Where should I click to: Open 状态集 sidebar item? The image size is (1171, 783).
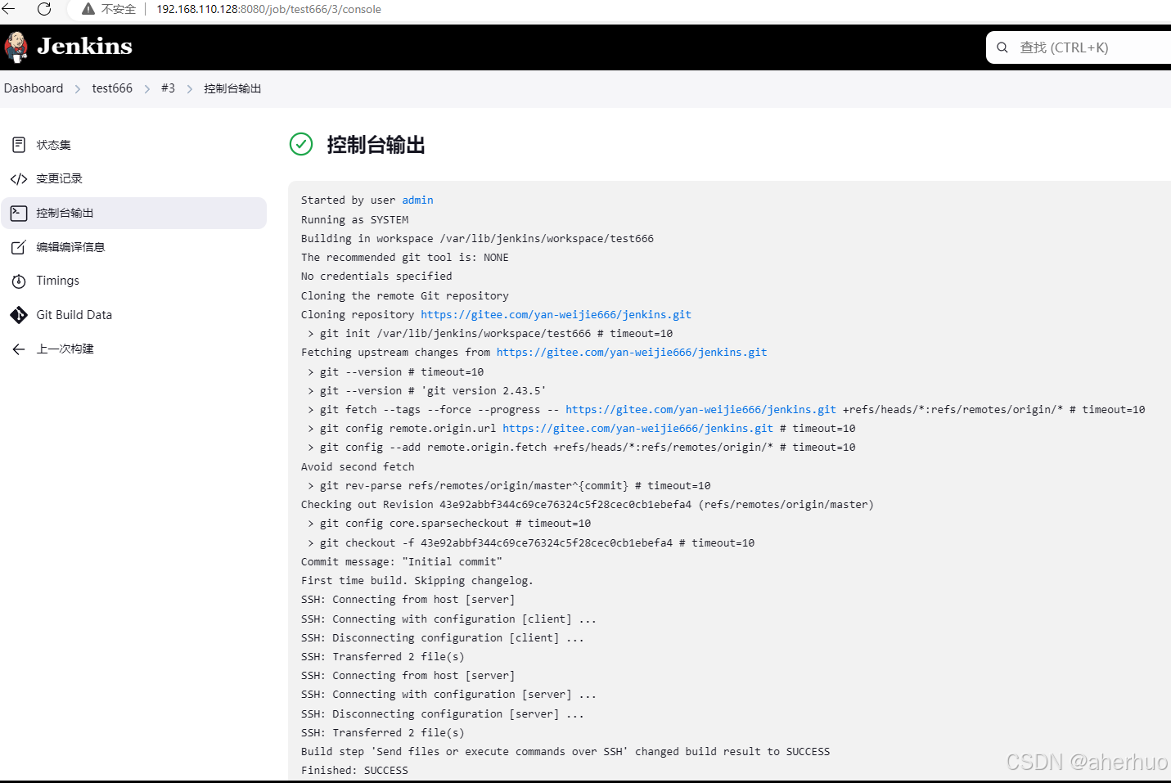[134, 145]
